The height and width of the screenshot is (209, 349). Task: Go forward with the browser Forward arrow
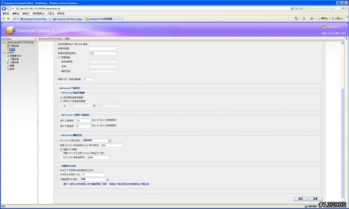9,9
